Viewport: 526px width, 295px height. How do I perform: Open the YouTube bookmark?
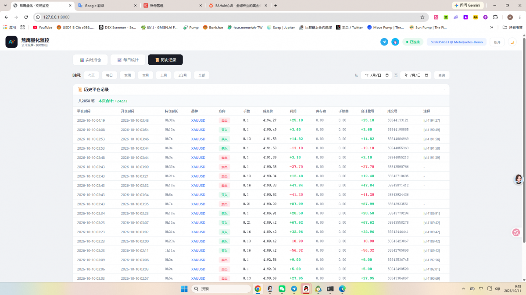click(x=43, y=28)
